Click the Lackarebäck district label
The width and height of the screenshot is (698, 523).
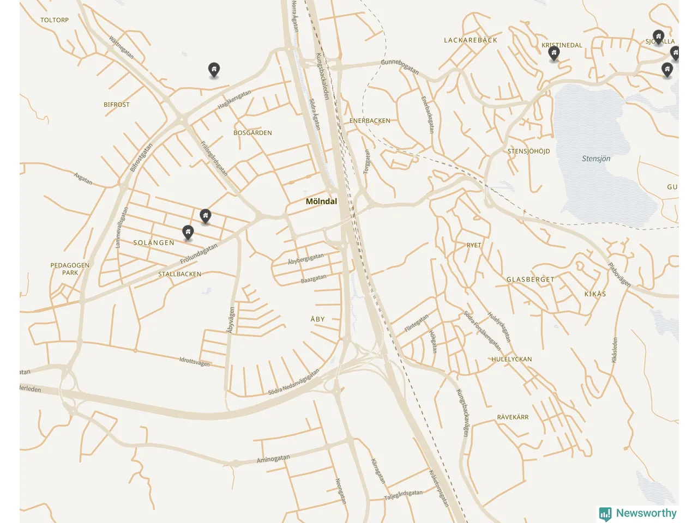[x=471, y=40]
